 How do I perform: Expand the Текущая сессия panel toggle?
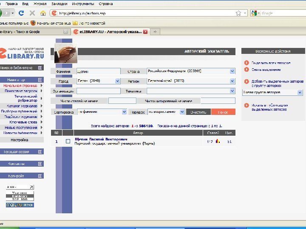coord(40,151)
